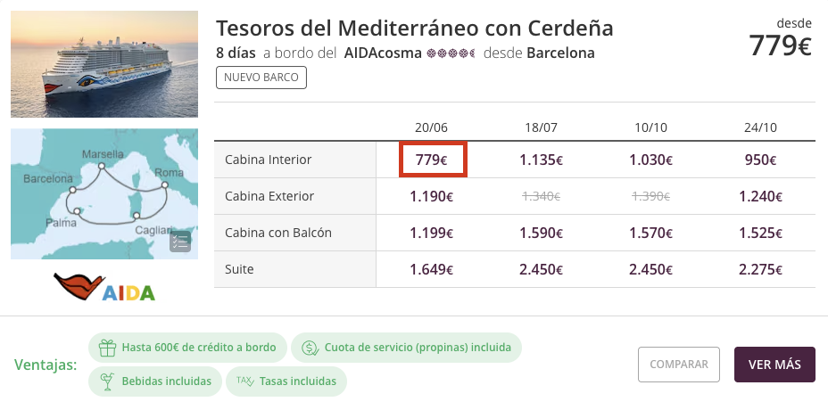Click the cocktail glass drinks icon
This screenshot has height=410, width=828.
[x=108, y=381]
